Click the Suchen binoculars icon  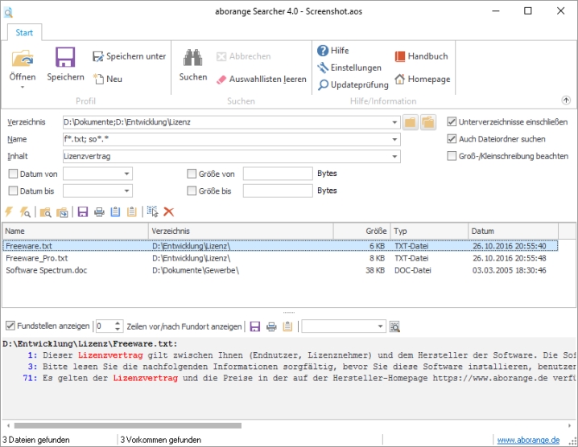click(x=192, y=58)
